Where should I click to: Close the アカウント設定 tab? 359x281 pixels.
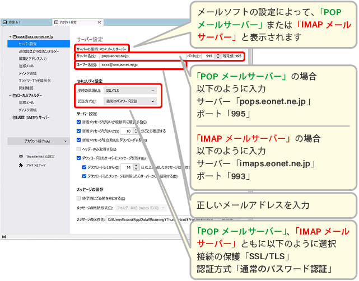tap(99, 22)
